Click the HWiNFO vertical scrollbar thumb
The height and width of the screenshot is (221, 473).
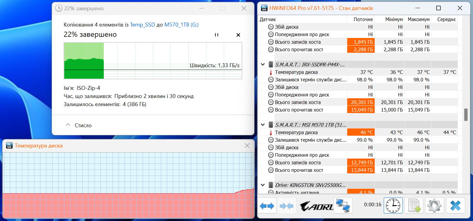click(466, 115)
